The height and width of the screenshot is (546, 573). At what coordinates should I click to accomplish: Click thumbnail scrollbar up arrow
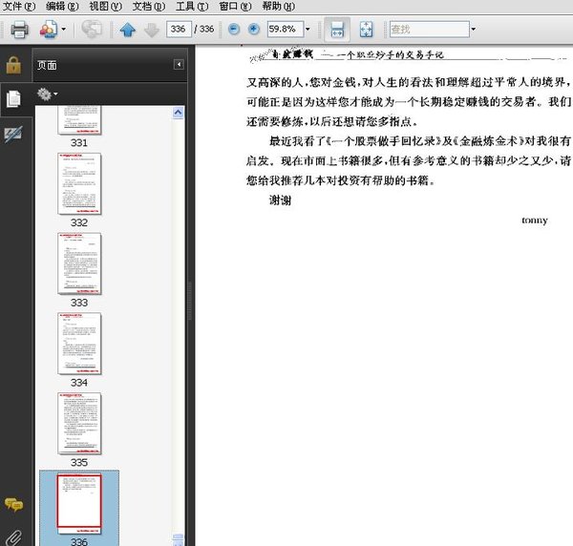178,113
